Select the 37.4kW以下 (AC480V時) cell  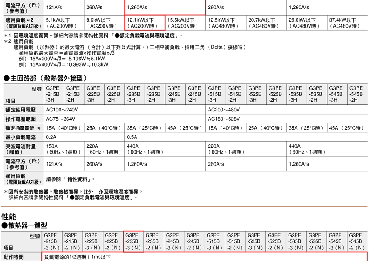click(347, 23)
